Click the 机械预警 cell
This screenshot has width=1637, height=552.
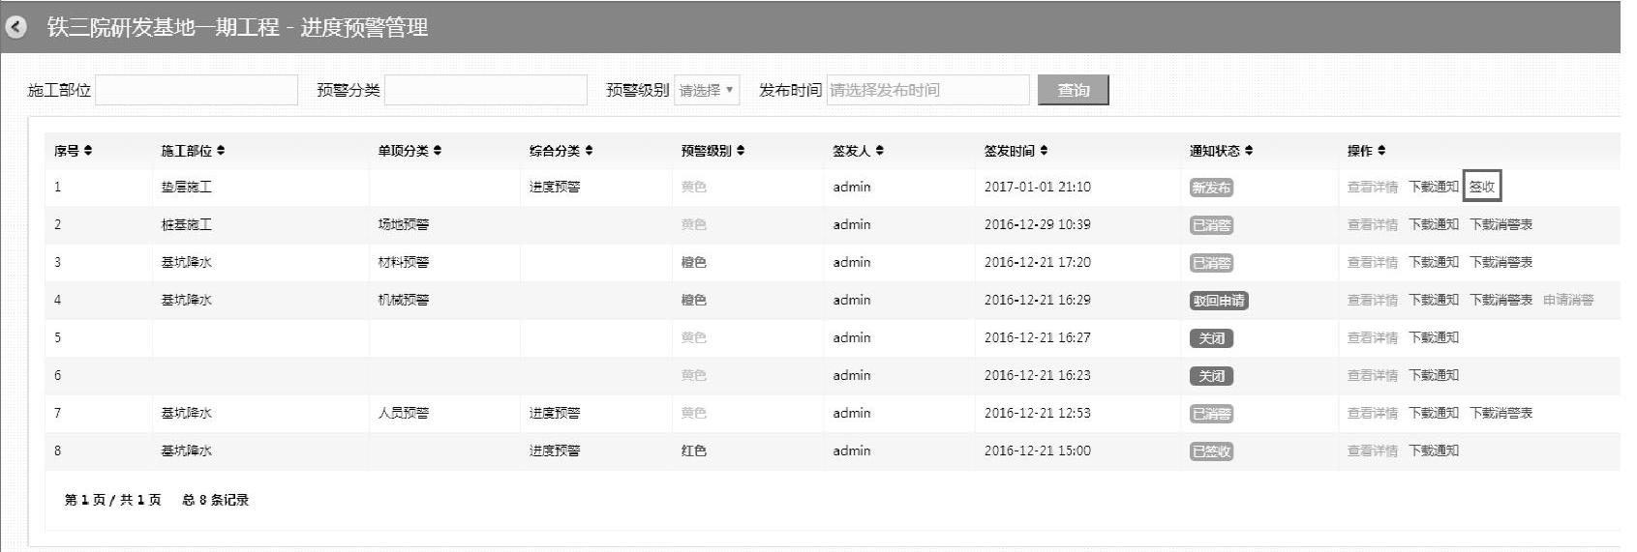click(403, 301)
